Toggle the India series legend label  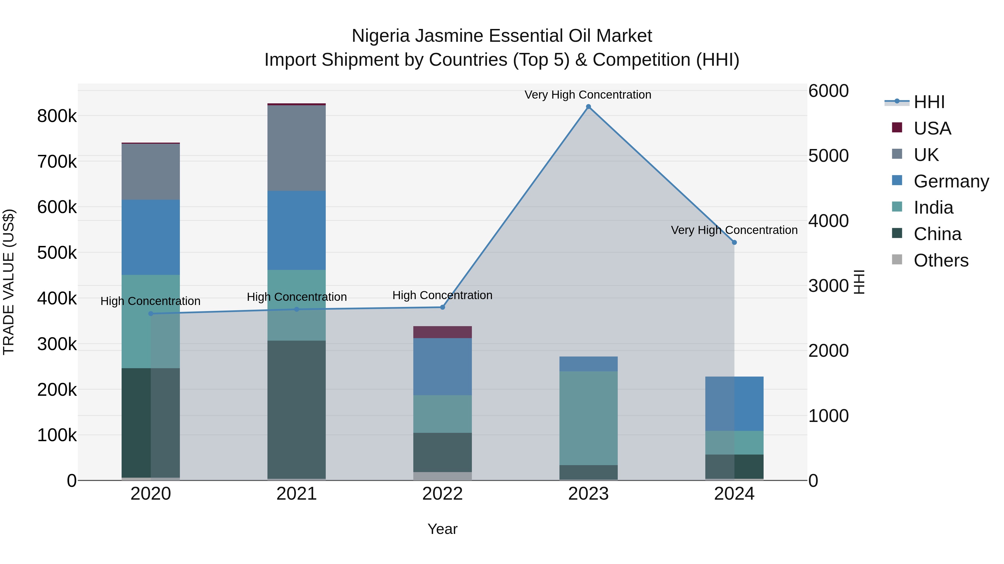933,207
